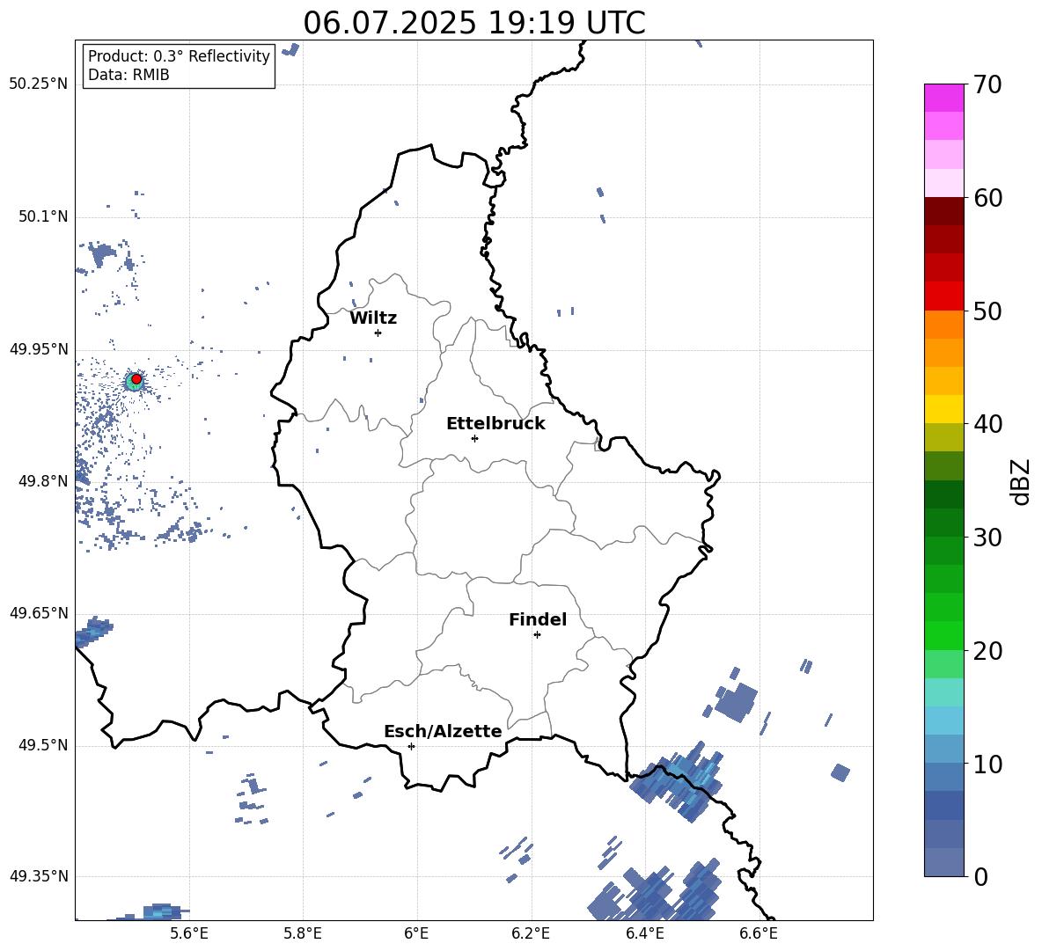The image size is (1042, 951).
Task: Click the red radar site marker
Action: click(x=136, y=379)
